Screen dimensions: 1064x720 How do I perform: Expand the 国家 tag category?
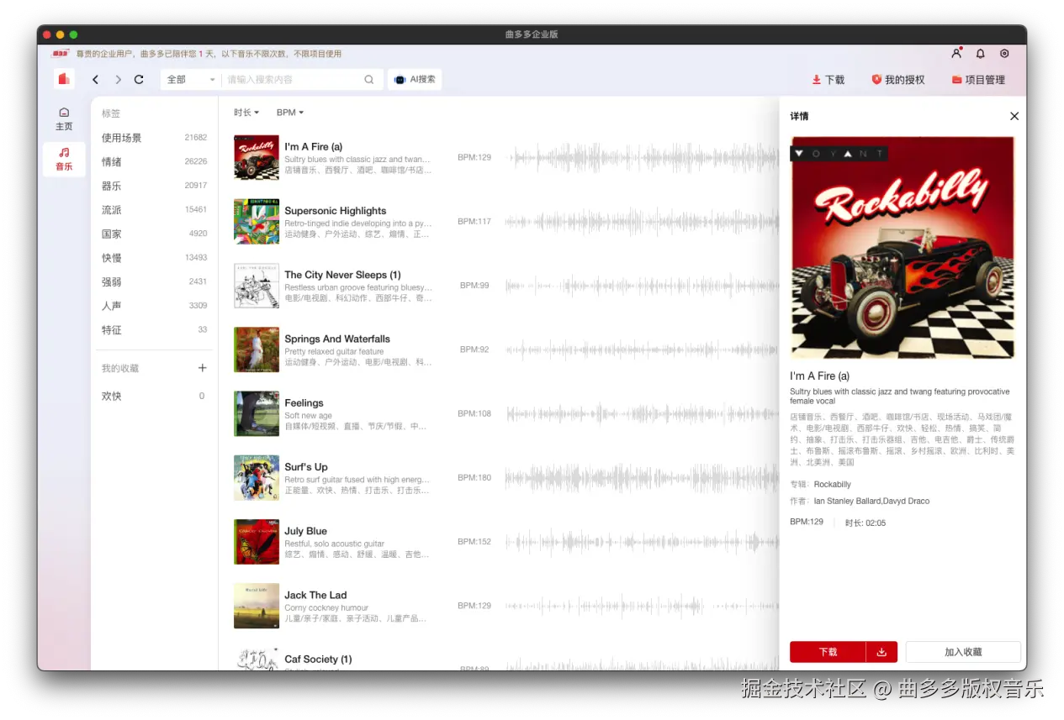pos(154,234)
